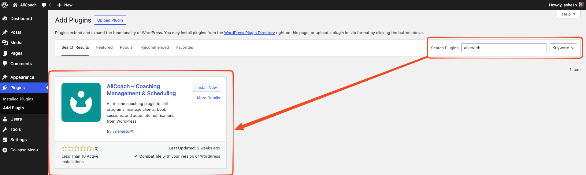Image resolution: width=586 pixels, height=175 pixels.
Task: Switch to the Search Results tab
Action: pyautogui.click(x=75, y=47)
